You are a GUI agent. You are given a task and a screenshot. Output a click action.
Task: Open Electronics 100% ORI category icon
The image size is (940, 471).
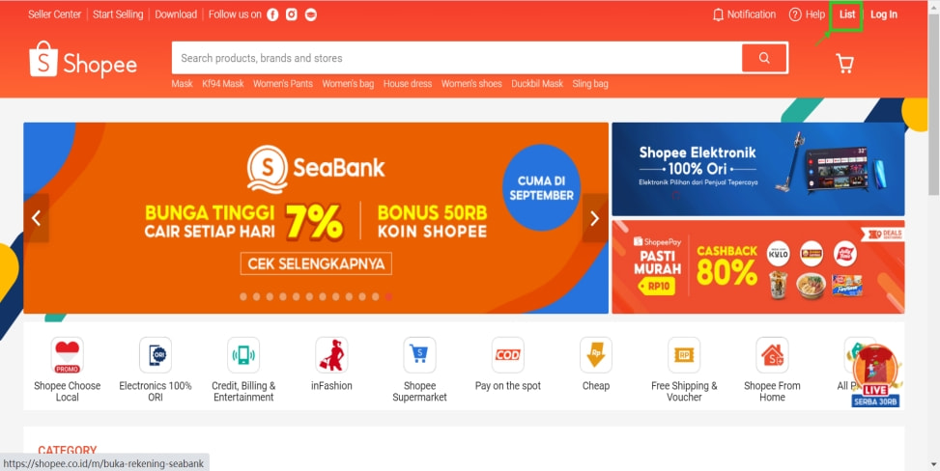pyautogui.click(x=156, y=355)
